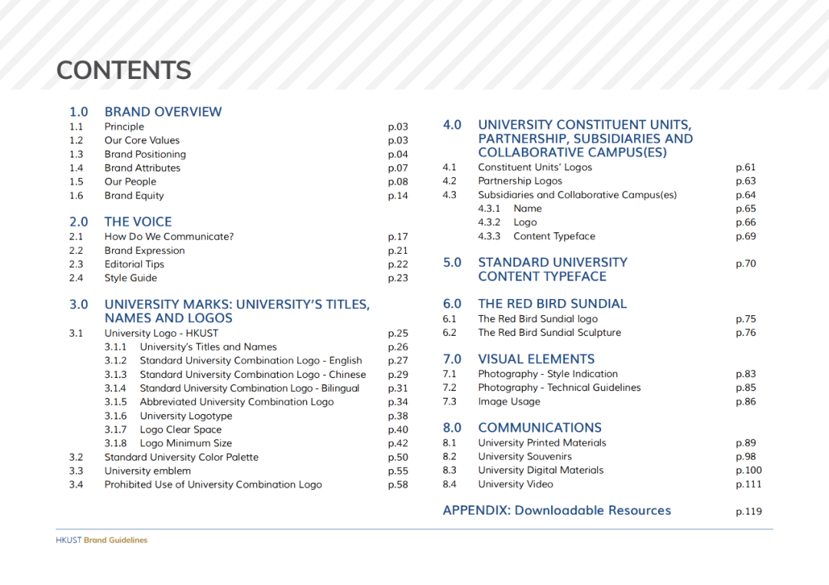
Task: Open Appendix: Downloadable Resources entry
Action: point(557,511)
